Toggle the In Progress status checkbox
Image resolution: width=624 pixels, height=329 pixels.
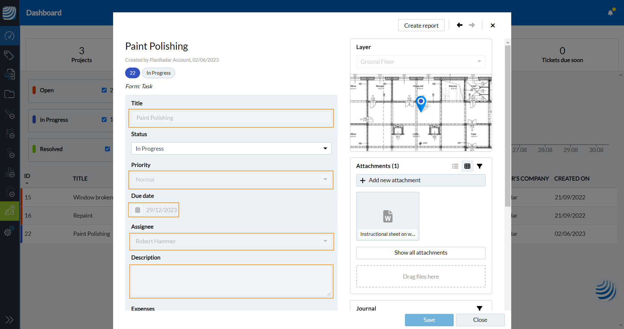[104, 120]
